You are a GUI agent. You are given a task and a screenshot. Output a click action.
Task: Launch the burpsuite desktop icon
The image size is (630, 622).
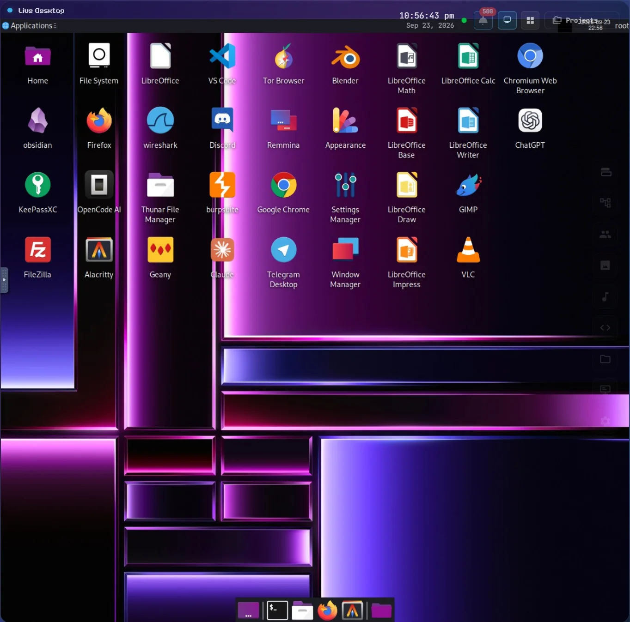tap(222, 185)
